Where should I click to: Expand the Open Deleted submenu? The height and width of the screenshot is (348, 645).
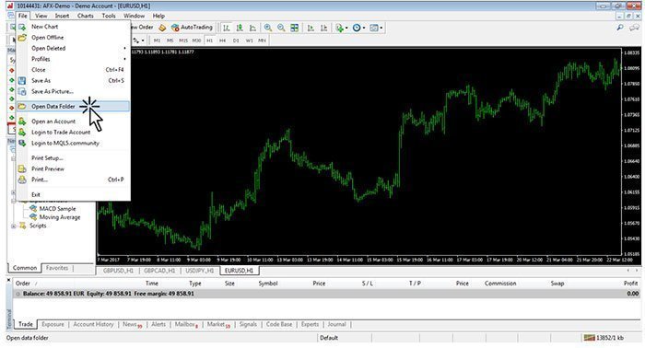73,48
